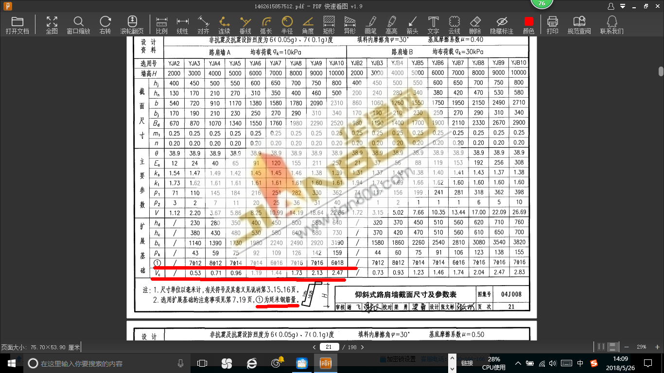Image resolution: width=664 pixels, height=373 pixels.
Task: Click table cell YJA7 in header row
Action: point(276,63)
